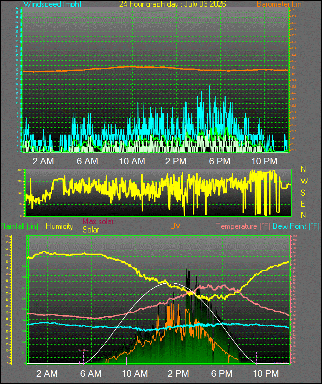Click '6 PM' under the bottom temperature graph
Viewport: 322px width, 384px height.
click(222, 374)
